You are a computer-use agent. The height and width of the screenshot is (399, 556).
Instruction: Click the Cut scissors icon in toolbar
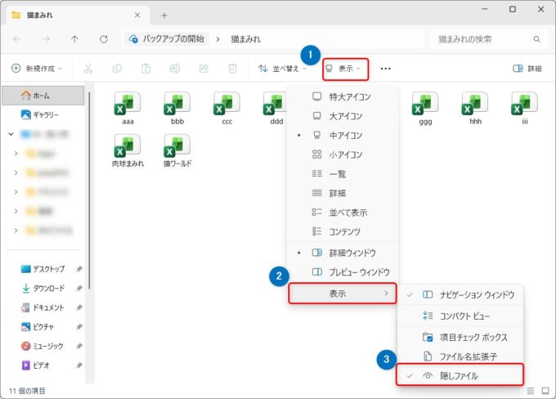88,69
